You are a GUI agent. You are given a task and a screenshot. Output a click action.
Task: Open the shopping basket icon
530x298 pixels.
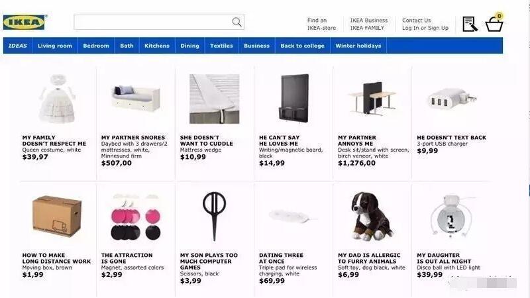click(x=494, y=23)
